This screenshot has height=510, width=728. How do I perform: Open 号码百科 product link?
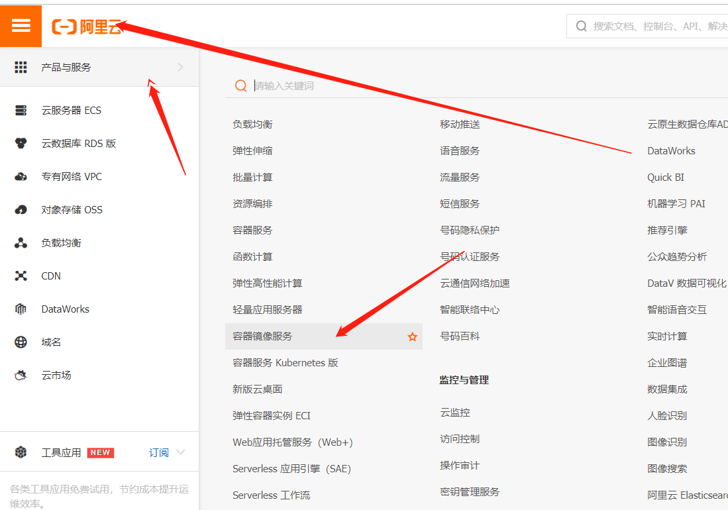click(x=460, y=336)
